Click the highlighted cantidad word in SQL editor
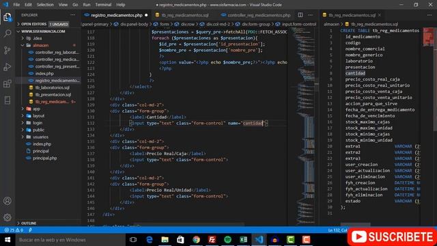Viewport: 437px width, 246px height. coord(355,73)
